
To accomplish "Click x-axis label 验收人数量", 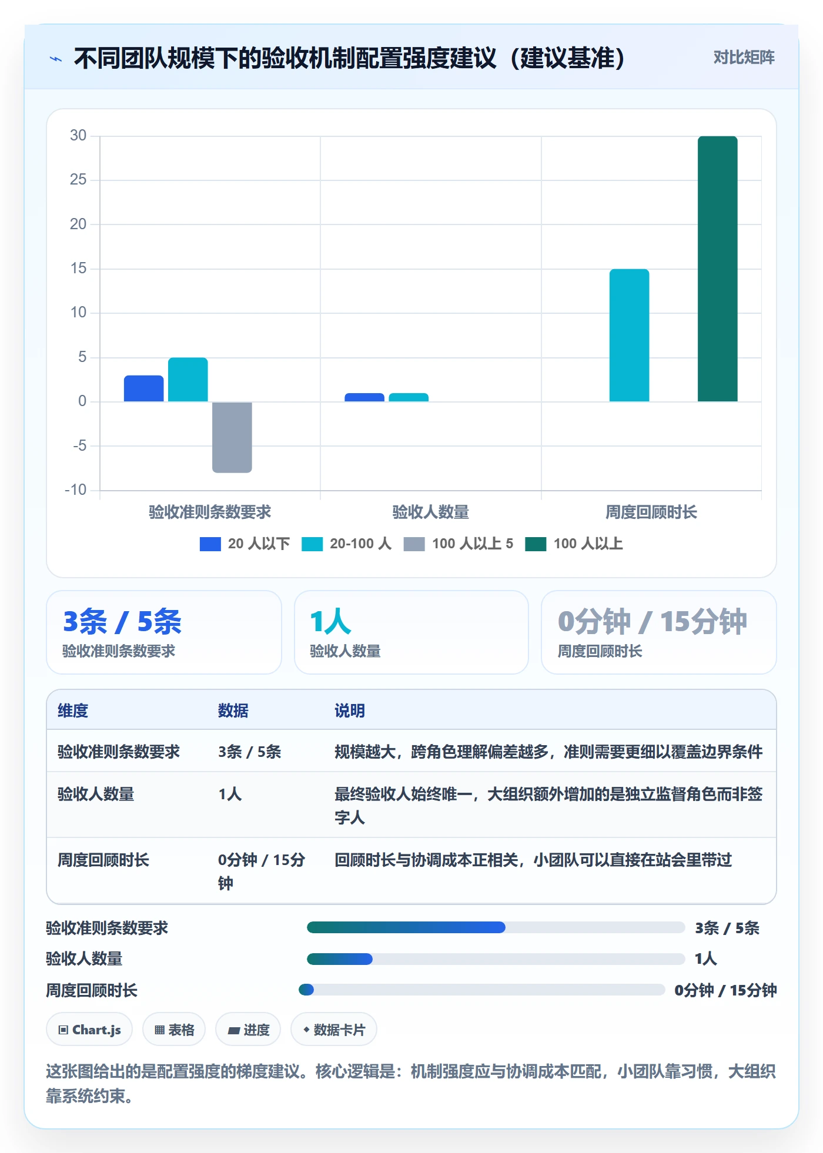I will tap(431, 512).
